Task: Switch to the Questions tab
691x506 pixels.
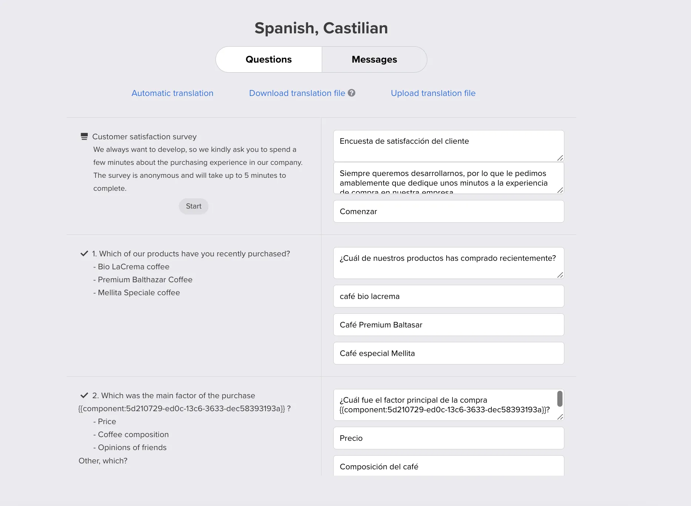Action: tap(268, 59)
